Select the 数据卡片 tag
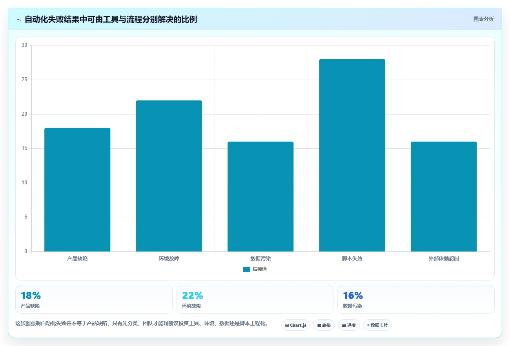Viewport: 510px width, 346px height. pos(377,325)
